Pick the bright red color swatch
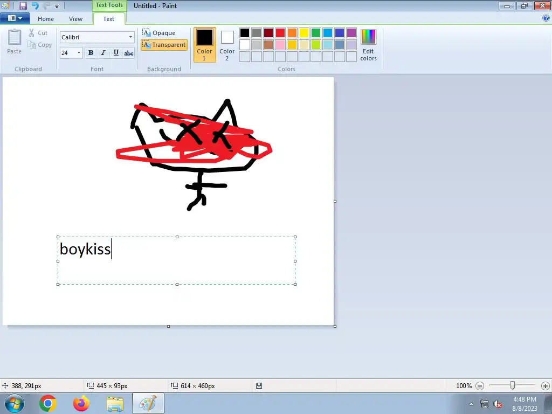Image resolution: width=552 pixels, height=414 pixels. click(x=280, y=33)
